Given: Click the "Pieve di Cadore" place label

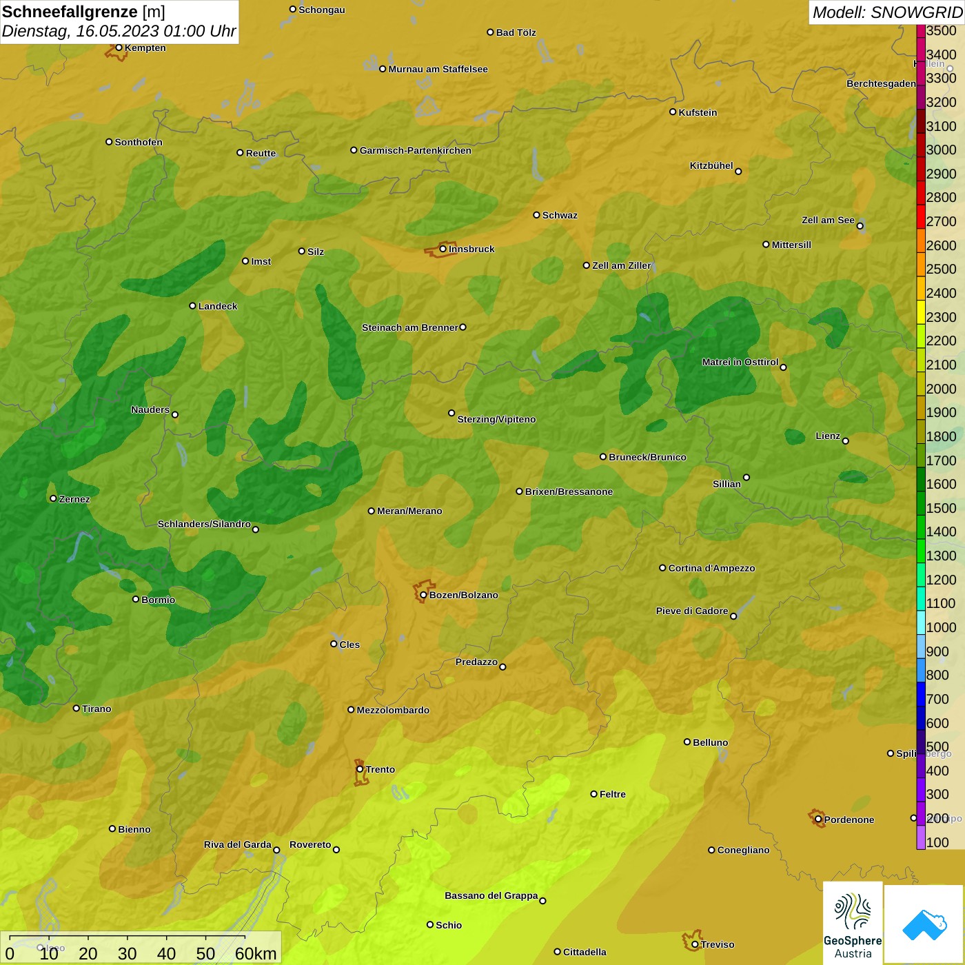Looking at the screenshot, I should [692, 611].
